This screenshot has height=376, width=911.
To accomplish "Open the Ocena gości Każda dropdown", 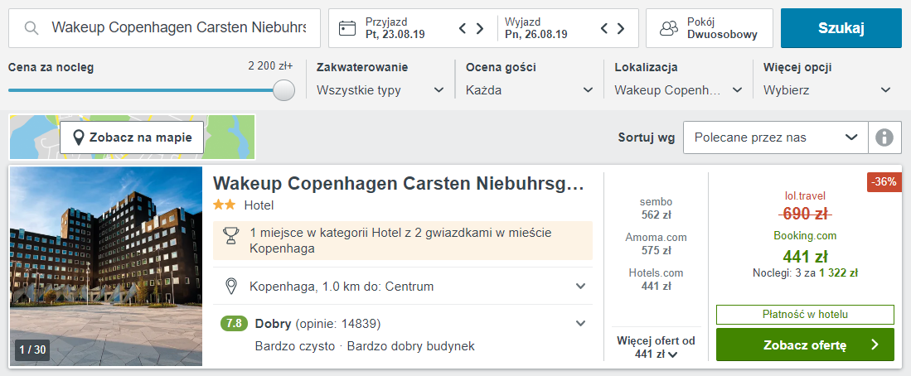I will [x=530, y=90].
